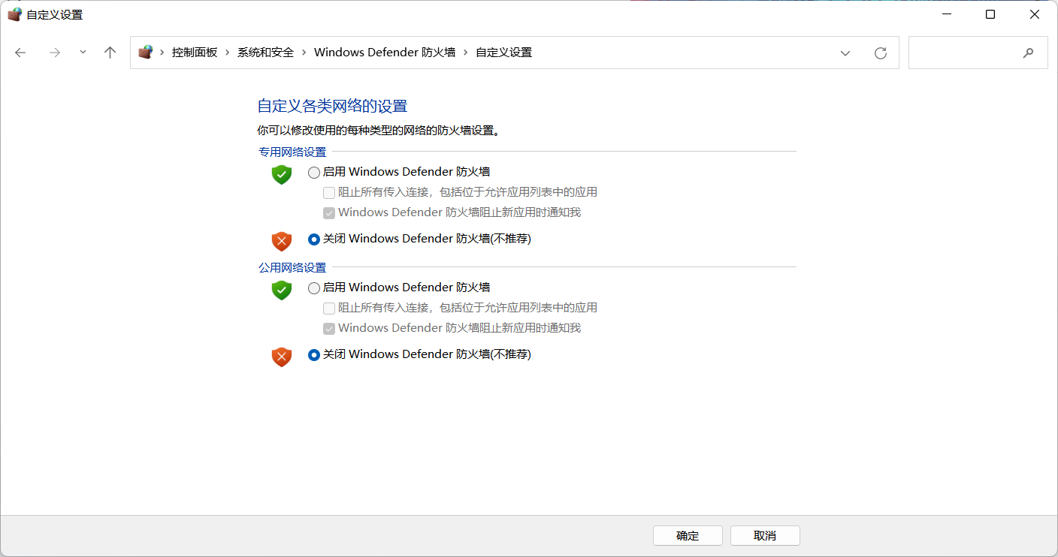1058x557 pixels.
Task: Click green shield icon in 专用网络设置
Action: [281, 174]
